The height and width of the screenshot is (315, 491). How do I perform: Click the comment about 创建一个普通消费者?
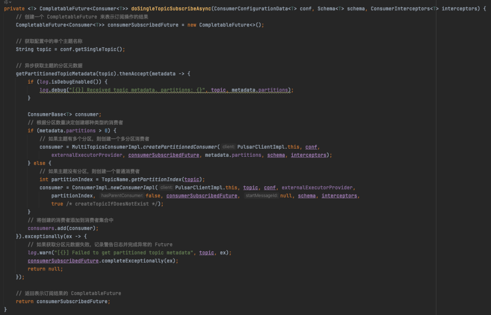click(x=90, y=171)
